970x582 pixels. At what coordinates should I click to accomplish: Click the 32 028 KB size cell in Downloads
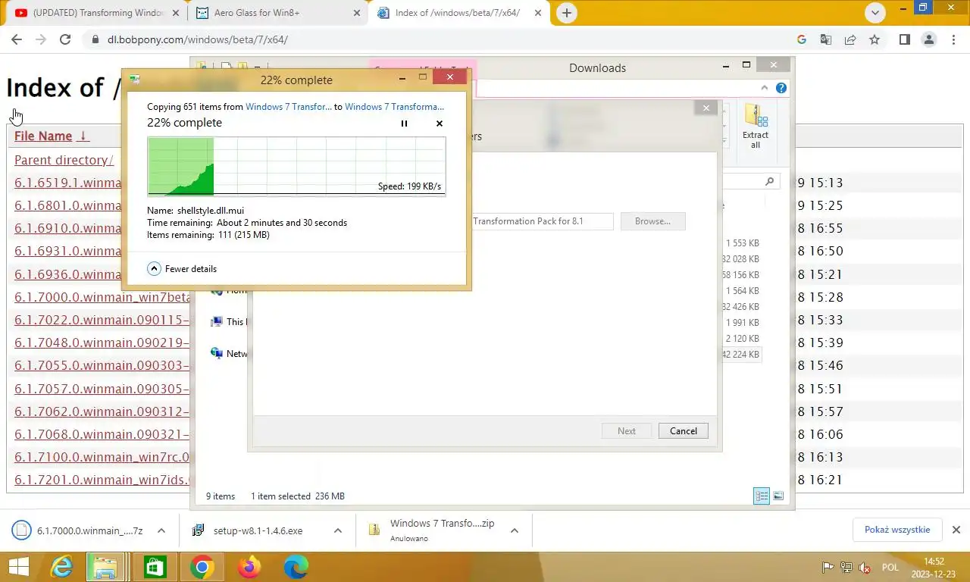[x=740, y=259]
